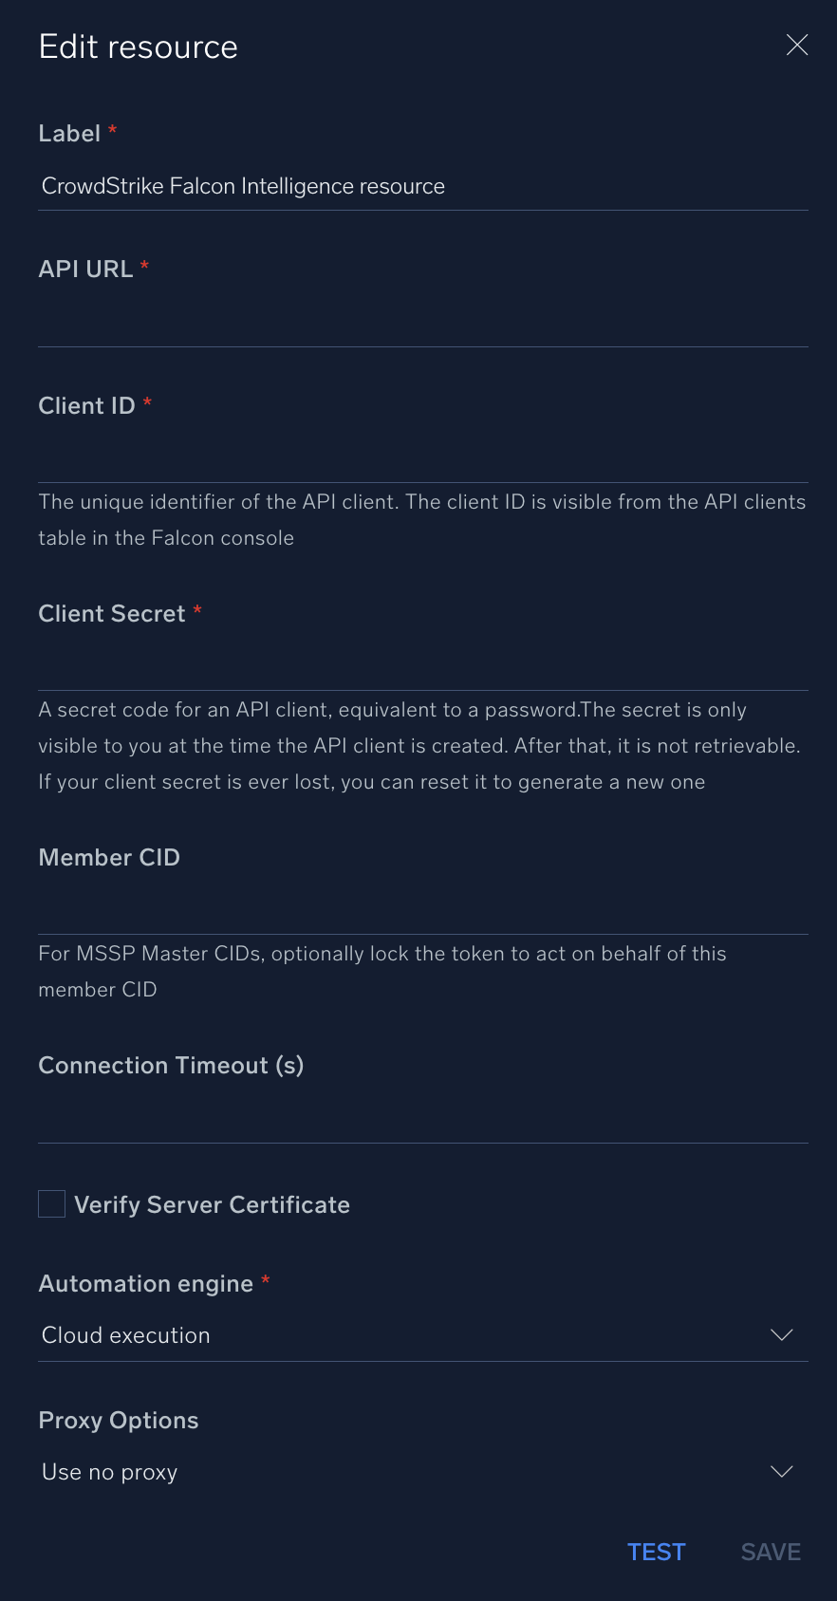837x1601 pixels.
Task: Open the Proxy Options dropdown chevron
Action: [x=781, y=1472]
